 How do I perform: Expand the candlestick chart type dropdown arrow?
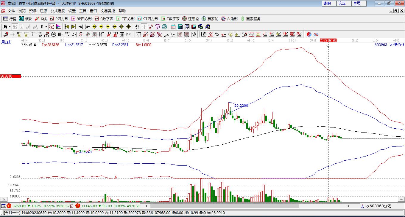point(46,27)
